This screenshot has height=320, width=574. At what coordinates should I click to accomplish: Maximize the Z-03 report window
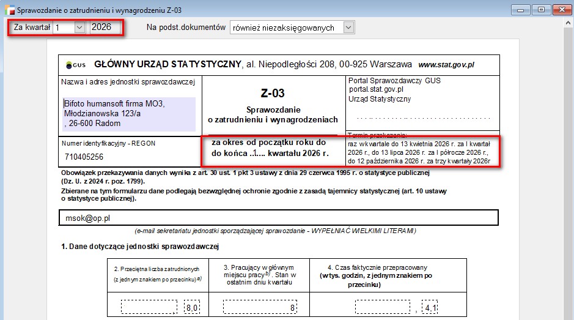[x=541, y=10]
